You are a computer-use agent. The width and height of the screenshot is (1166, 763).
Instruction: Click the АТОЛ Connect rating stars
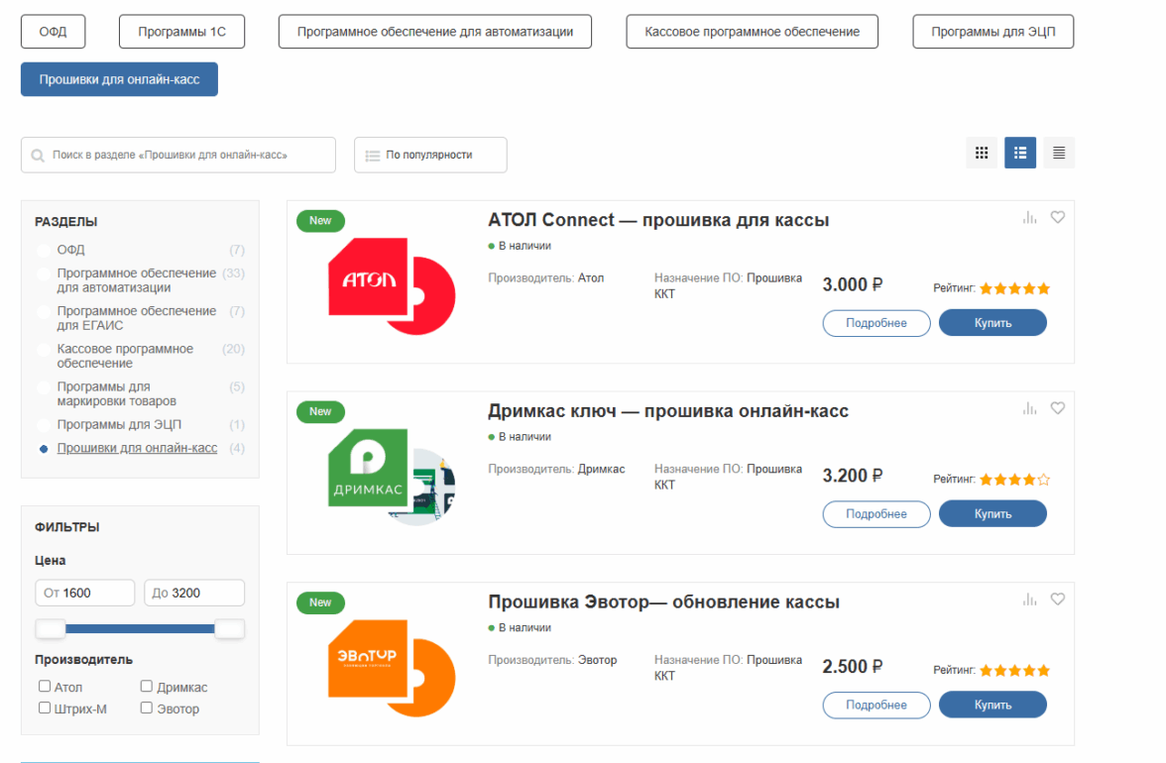pyautogui.click(x=1014, y=288)
